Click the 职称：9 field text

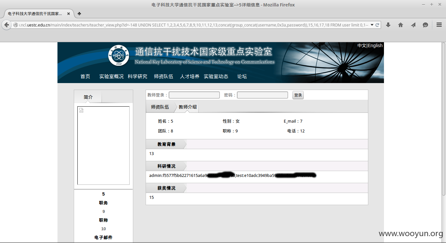click(230, 131)
